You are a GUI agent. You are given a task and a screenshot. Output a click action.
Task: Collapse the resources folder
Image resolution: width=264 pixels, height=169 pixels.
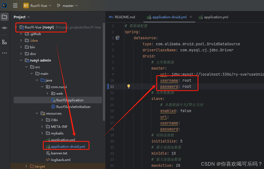click(37, 113)
